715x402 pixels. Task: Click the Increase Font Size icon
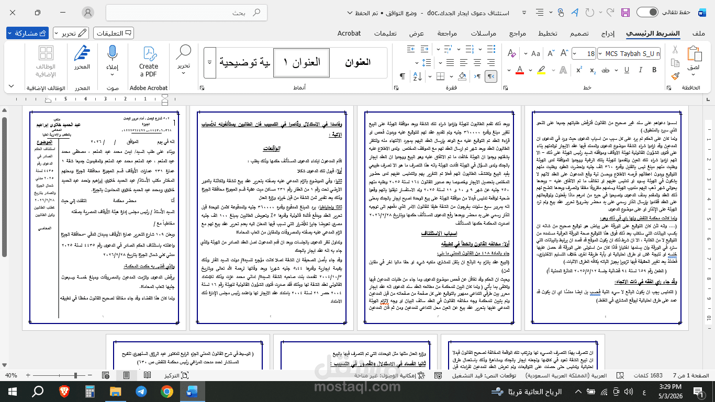(x=564, y=53)
